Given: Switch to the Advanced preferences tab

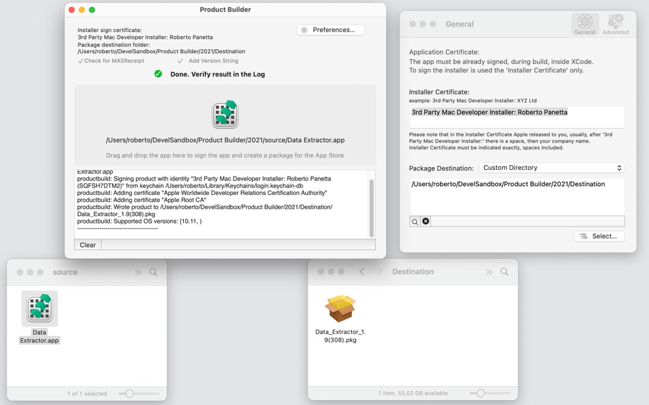Looking at the screenshot, I should [x=616, y=24].
